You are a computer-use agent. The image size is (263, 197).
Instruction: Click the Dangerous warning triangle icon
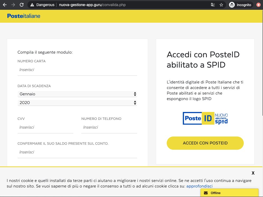(x=32, y=5)
